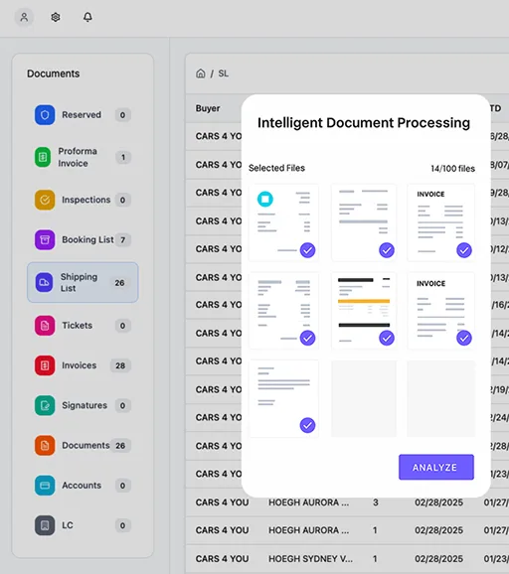509x574 pixels.
Task: Open Accounts section label
Action: point(82,486)
